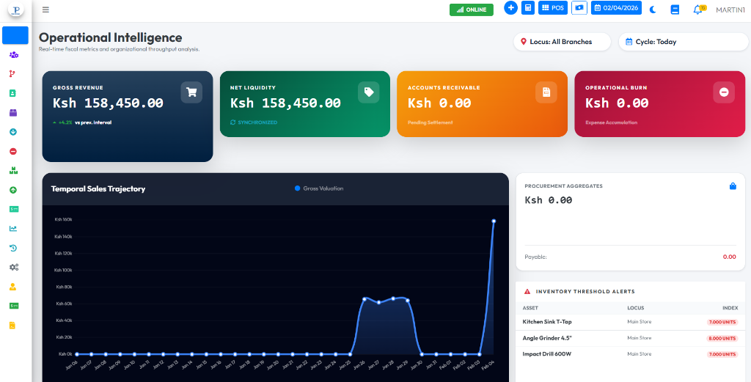Select the highlighted blue dashboard sidebar item
The image size is (751, 382).
tap(15, 35)
